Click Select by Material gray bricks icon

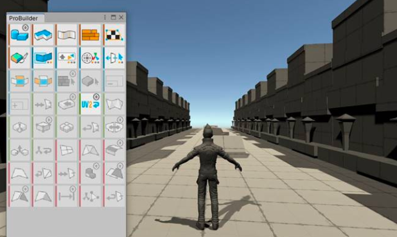[x=67, y=81]
